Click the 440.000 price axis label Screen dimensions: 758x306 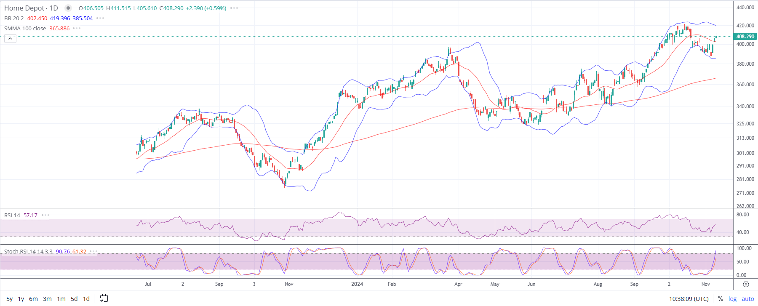click(745, 8)
